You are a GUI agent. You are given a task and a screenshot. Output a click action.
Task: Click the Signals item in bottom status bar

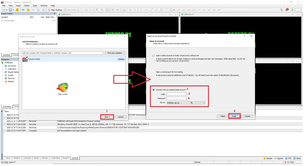click(278, 158)
